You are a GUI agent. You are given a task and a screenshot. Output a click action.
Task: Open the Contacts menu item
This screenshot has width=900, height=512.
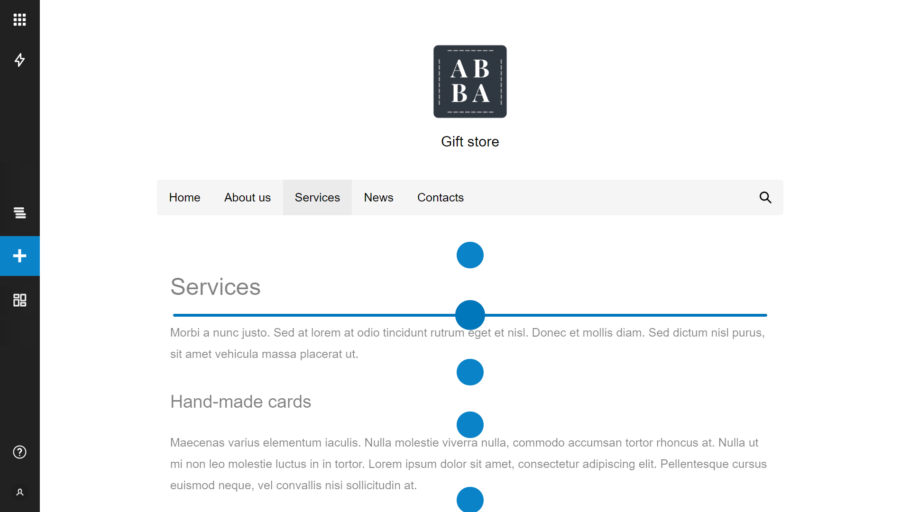(440, 197)
